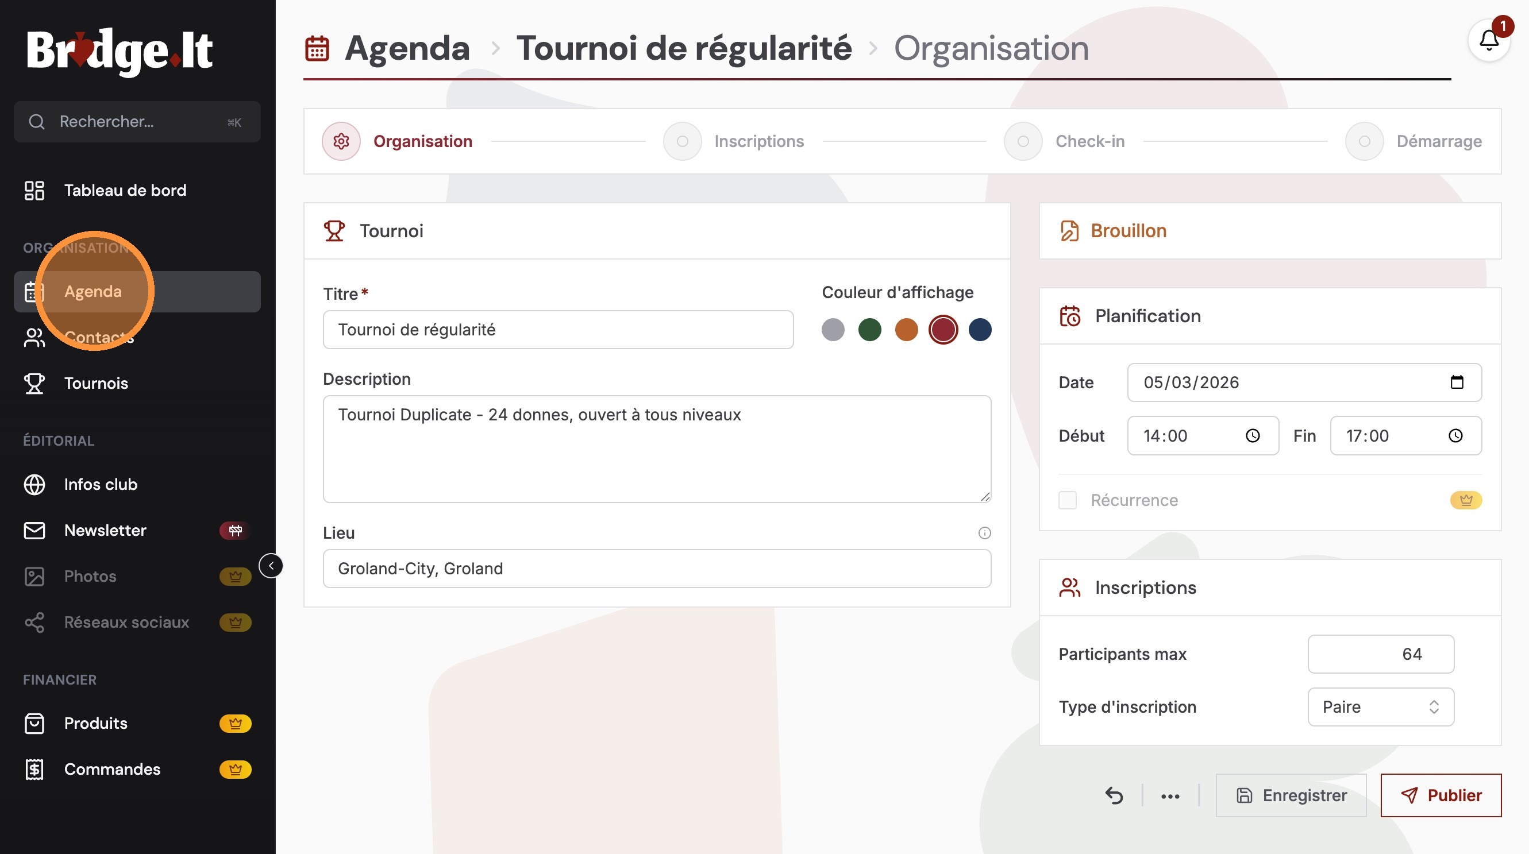
Task: Open the Newsletter envelope icon
Action: (x=34, y=530)
